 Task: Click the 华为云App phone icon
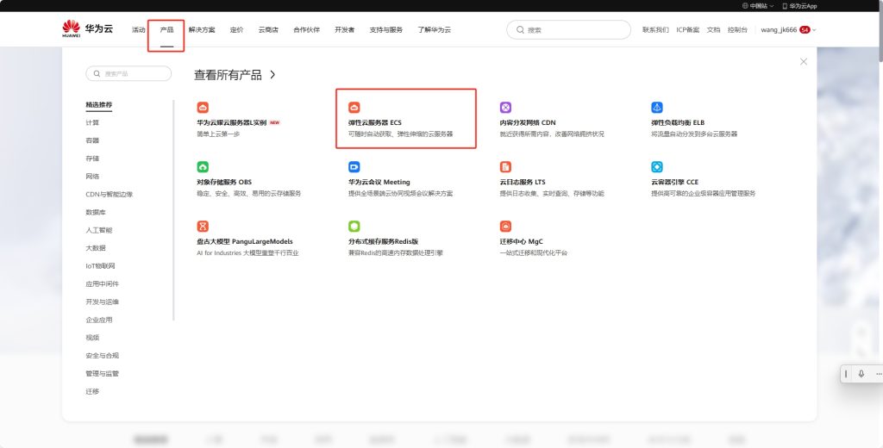click(x=785, y=6)
